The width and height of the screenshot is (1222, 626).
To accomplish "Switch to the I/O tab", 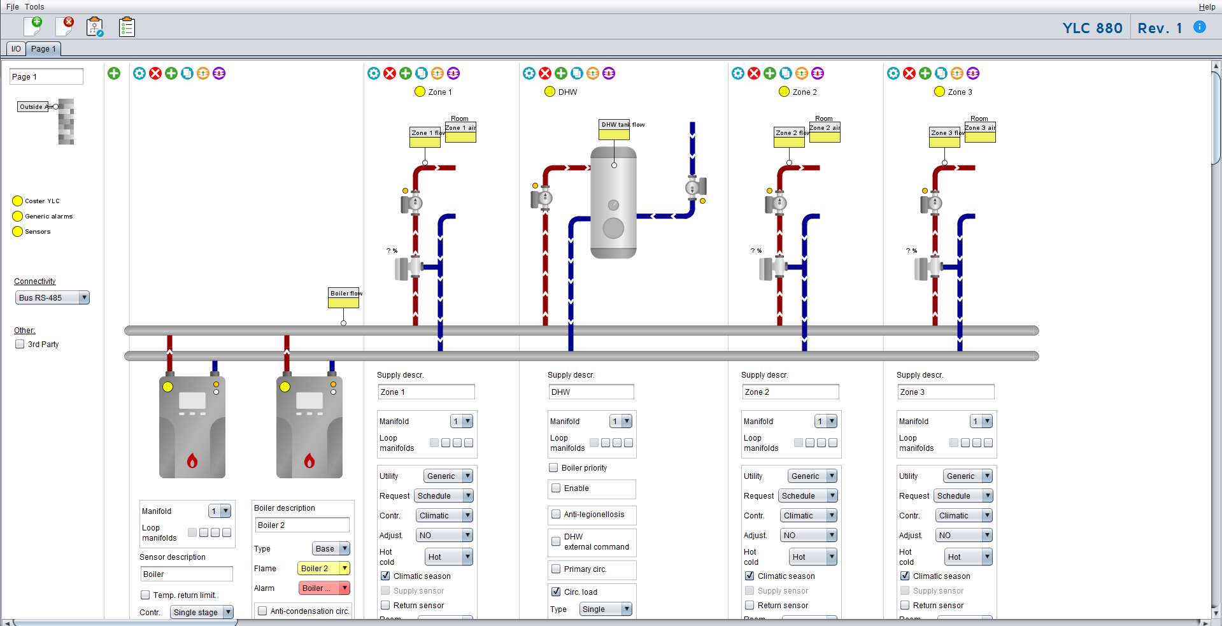I will coord(16,48).
